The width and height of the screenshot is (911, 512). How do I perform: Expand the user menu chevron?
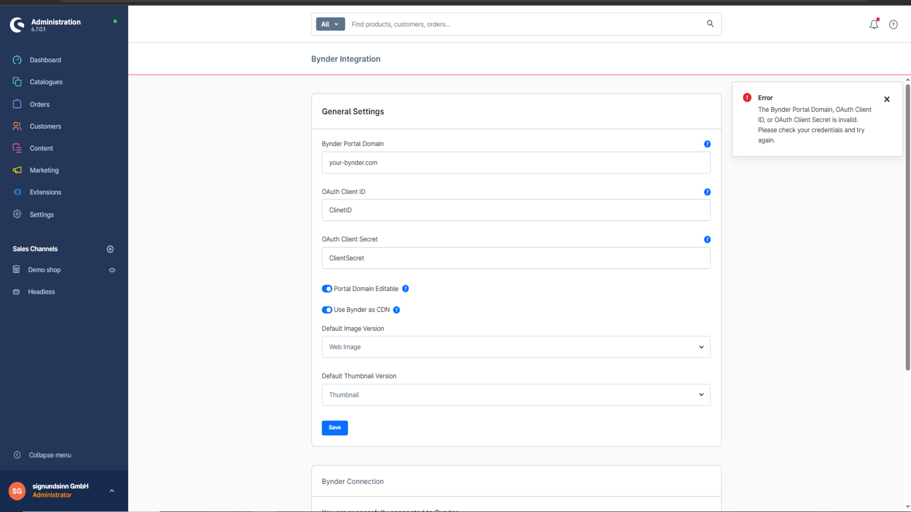click(x=112, y=491)
